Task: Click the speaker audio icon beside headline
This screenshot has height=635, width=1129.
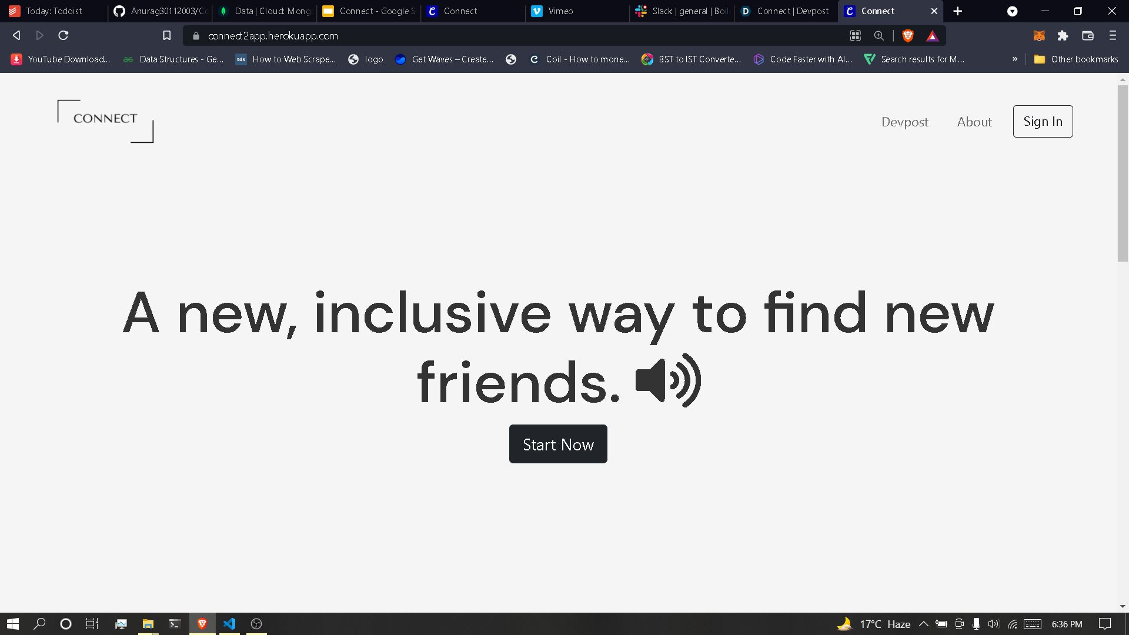Action: click(668, 380)
